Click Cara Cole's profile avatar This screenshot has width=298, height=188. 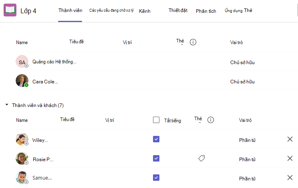[22, 81]
